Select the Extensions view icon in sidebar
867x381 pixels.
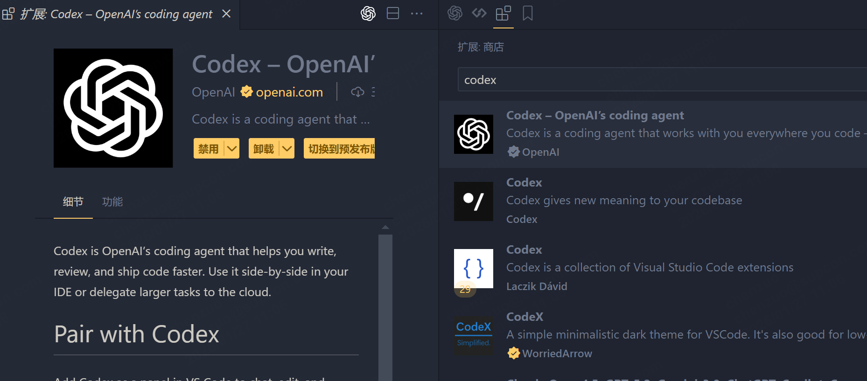pos(503,14)
